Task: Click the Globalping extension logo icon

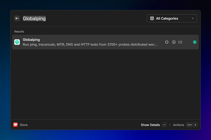Action: coord(17,42)
